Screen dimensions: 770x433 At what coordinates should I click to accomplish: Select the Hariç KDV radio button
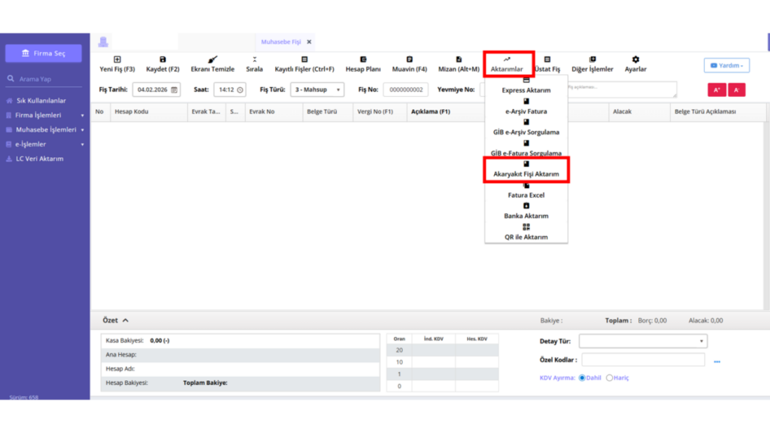tap(609, 377)
